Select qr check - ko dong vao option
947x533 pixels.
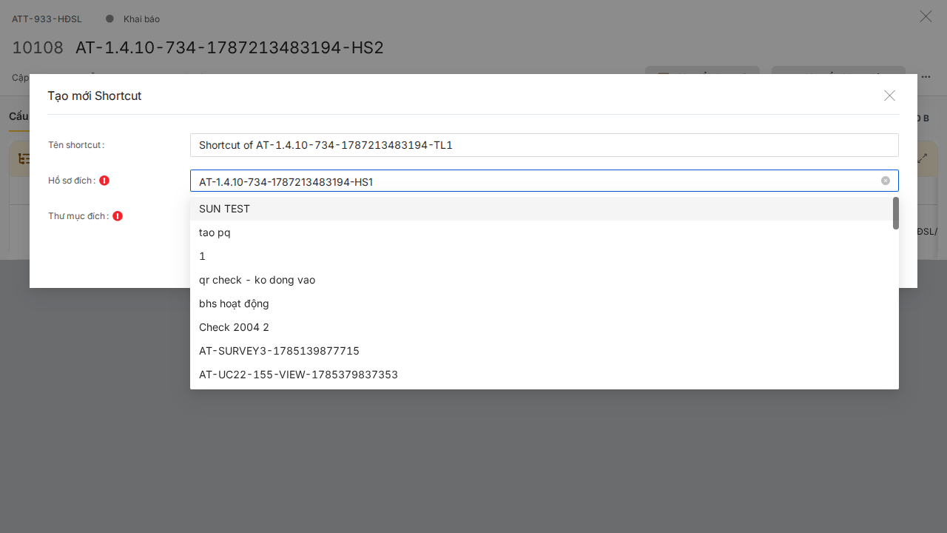click(541, 280)
